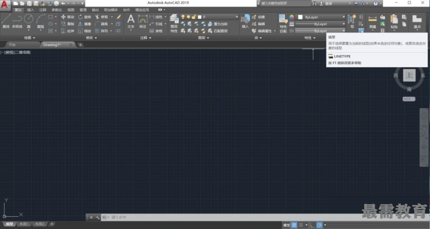Toggle layer lock padlock icon
Image resolution: width=430 pixels, height=229 pixels.
coord(194,17)
